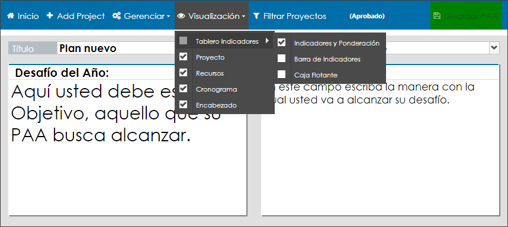The width and height of the screenshot is (508, 227).
Task: Click the home icon beside Inicio
Action: [x=11, y=16]
